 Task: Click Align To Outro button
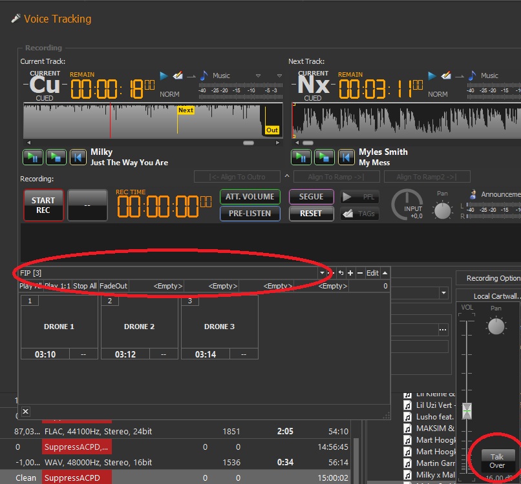(237, 177)
